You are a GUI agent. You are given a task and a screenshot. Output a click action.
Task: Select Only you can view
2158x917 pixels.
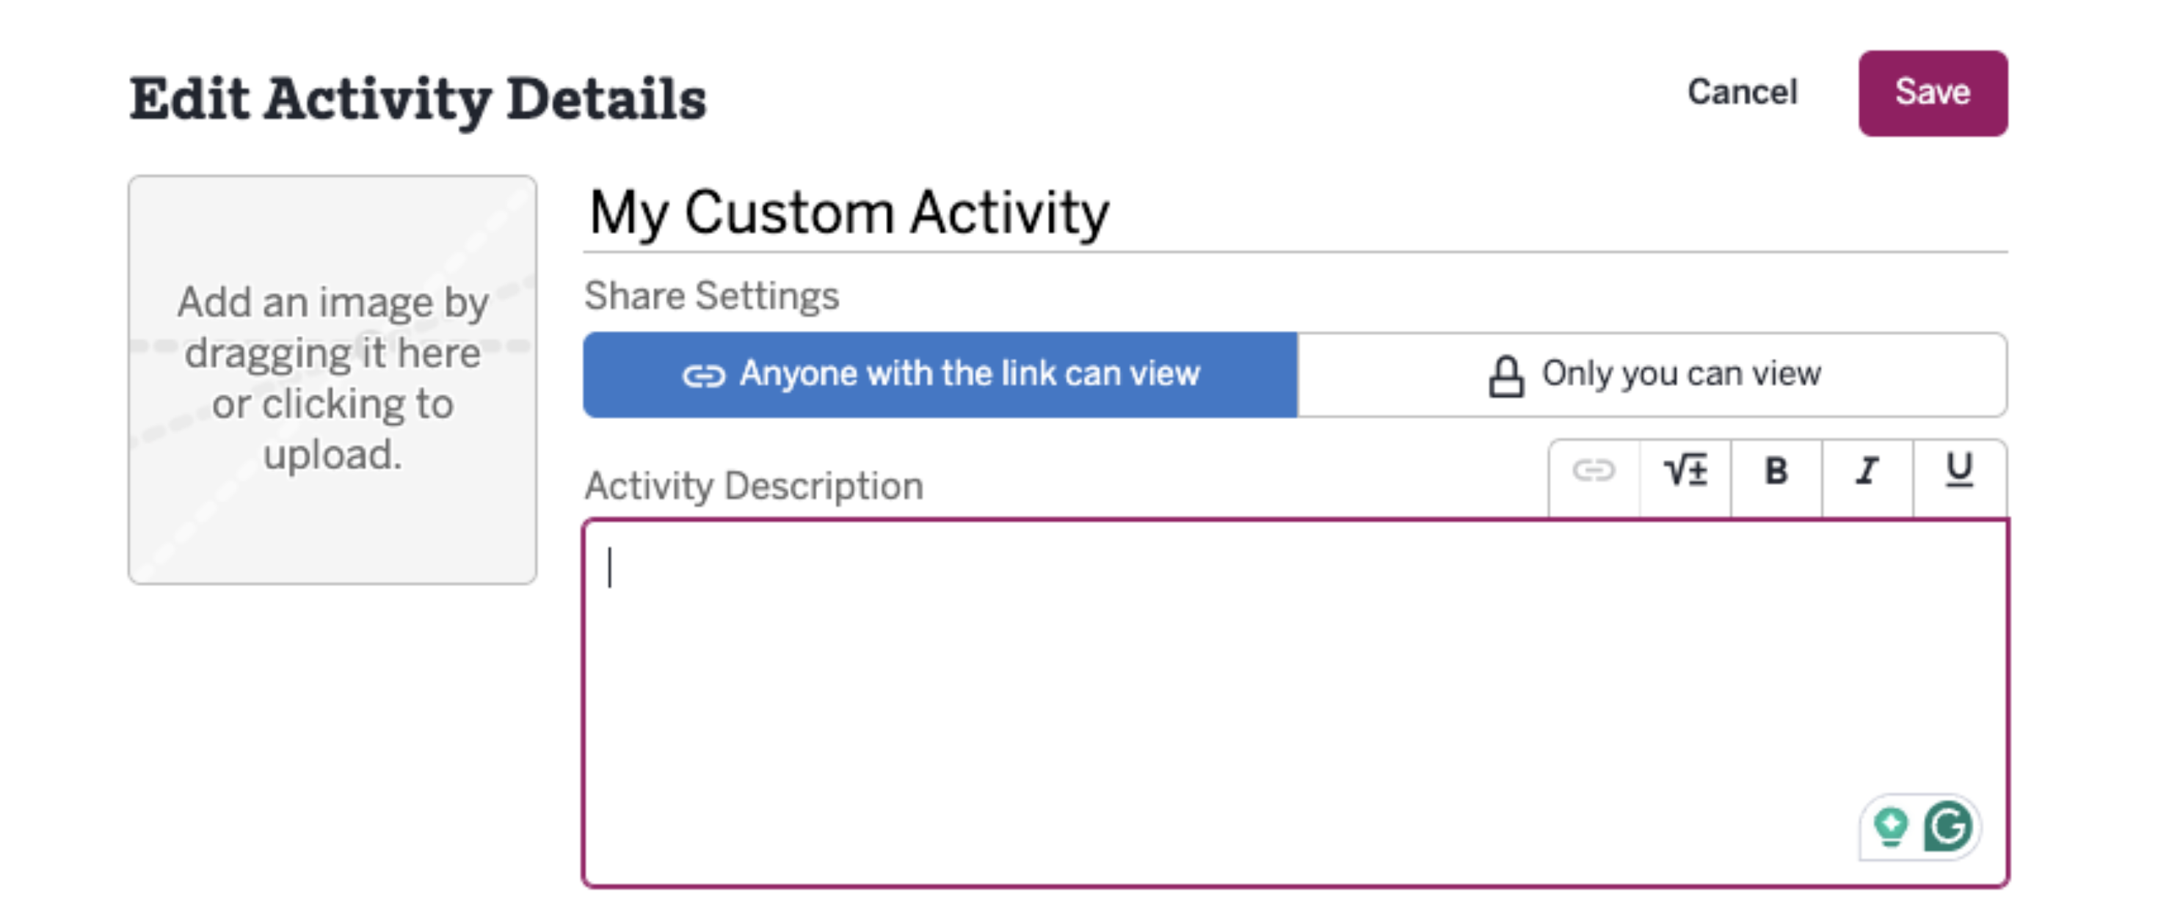[x=1652, y=374]
